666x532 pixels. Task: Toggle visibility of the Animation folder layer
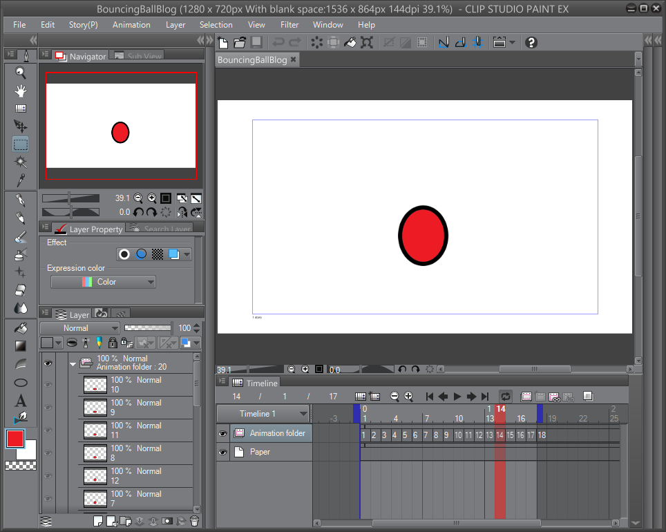[222, 433]
